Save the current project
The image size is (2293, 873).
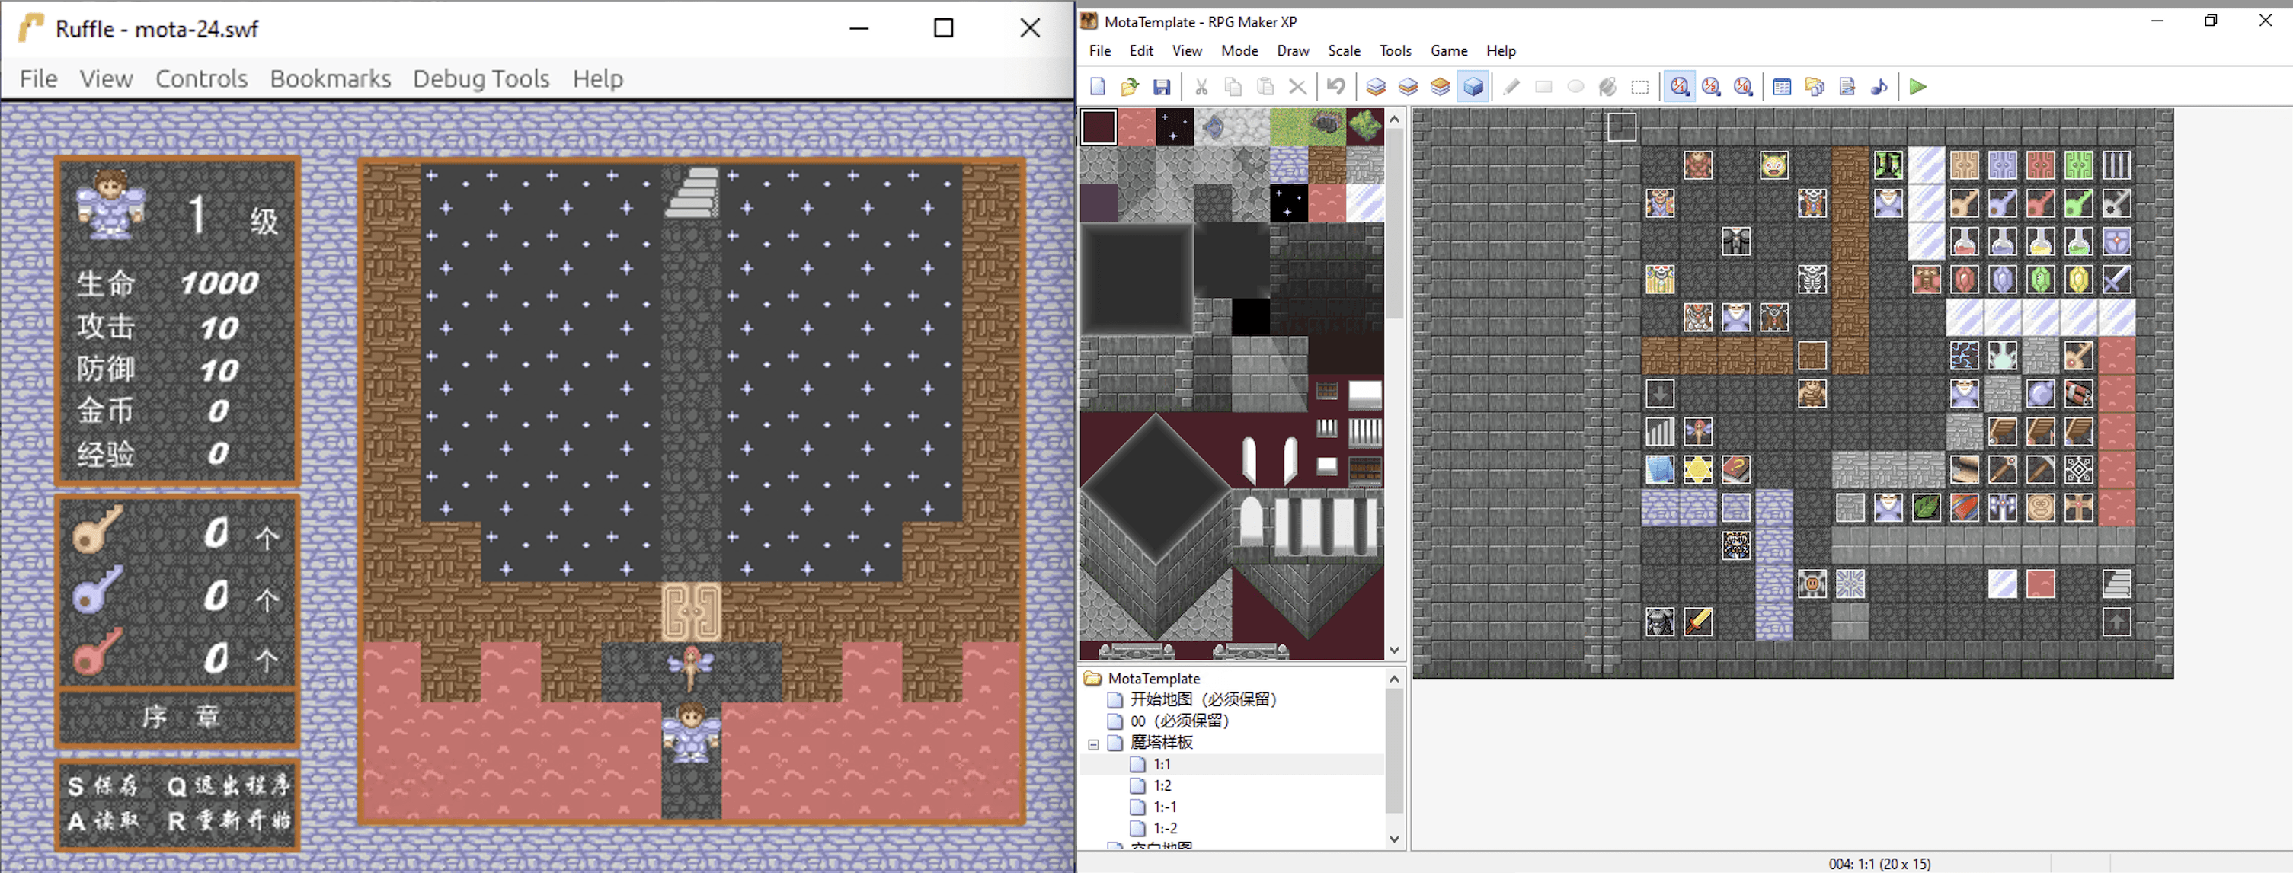click(x=1161, y=86)
